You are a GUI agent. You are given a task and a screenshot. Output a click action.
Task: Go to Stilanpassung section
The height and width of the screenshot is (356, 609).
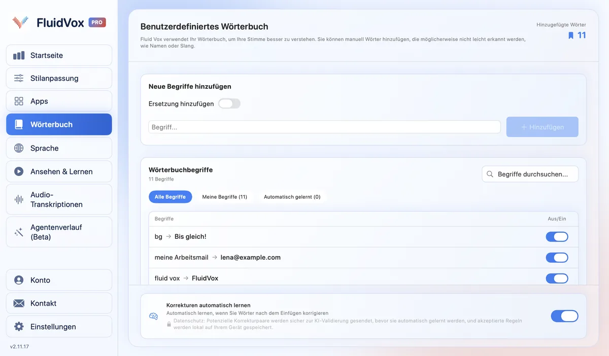59,78
